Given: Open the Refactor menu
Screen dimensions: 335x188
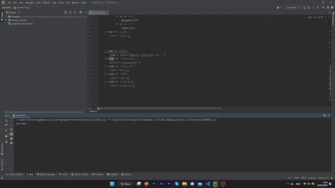Looking at the screenshot, I should (47, 3).
